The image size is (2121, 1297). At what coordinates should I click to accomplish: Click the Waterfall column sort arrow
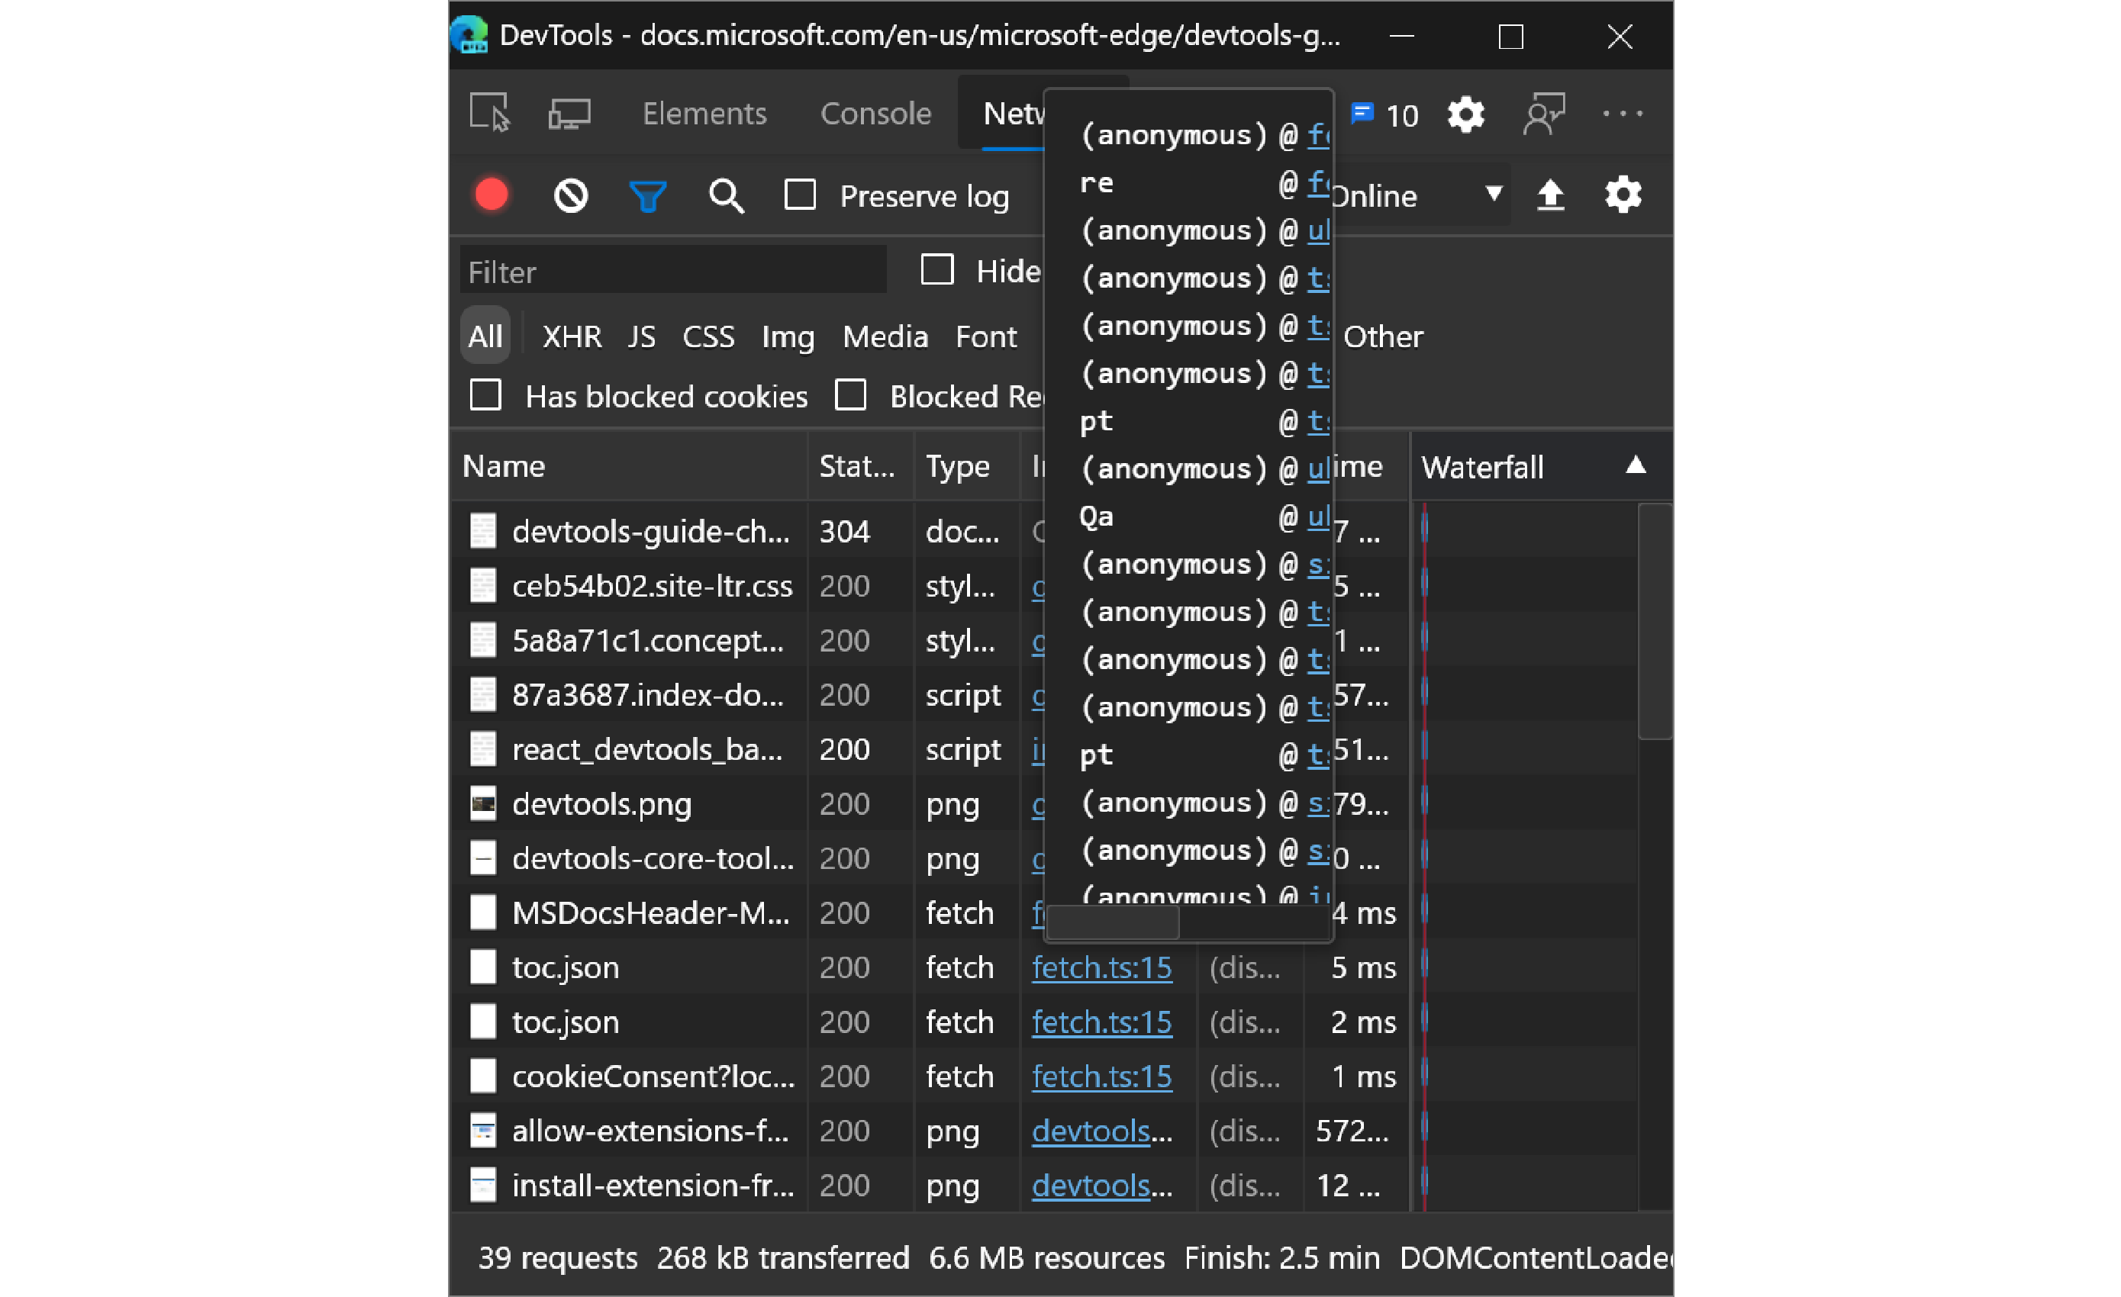click(1633, 465)
